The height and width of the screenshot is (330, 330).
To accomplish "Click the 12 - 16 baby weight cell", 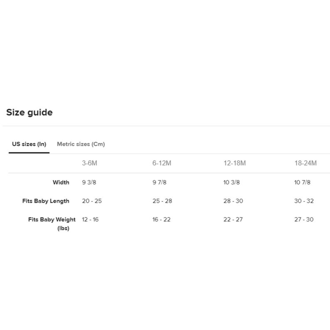I will [90, 219].
